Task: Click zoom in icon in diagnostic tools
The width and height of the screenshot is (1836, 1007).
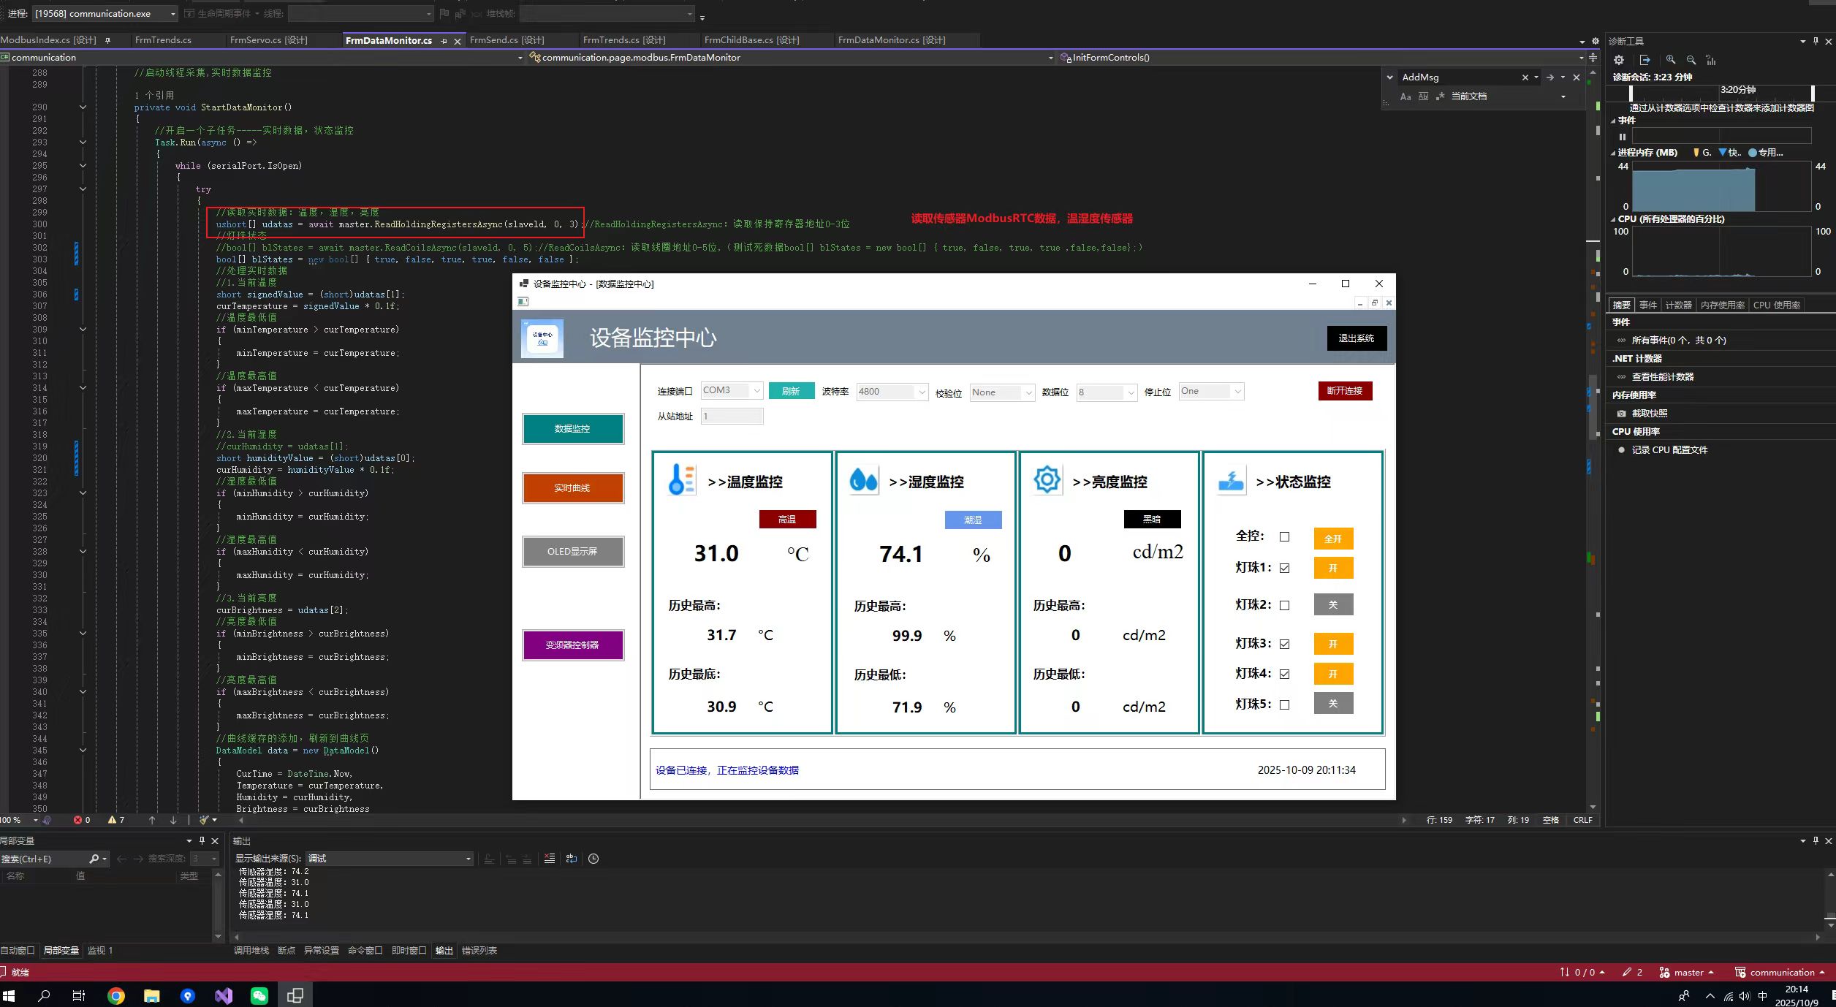Action: click(x=1671, y=60)
